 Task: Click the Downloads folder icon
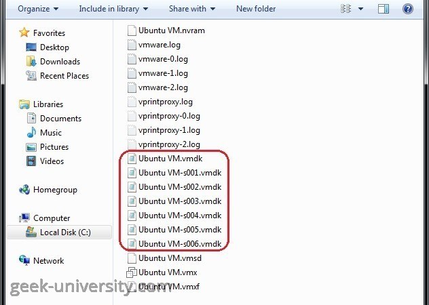pos(31,61)
